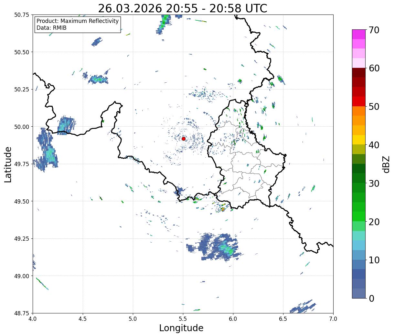Click the latitude tick label 48.75

(21, 313)
